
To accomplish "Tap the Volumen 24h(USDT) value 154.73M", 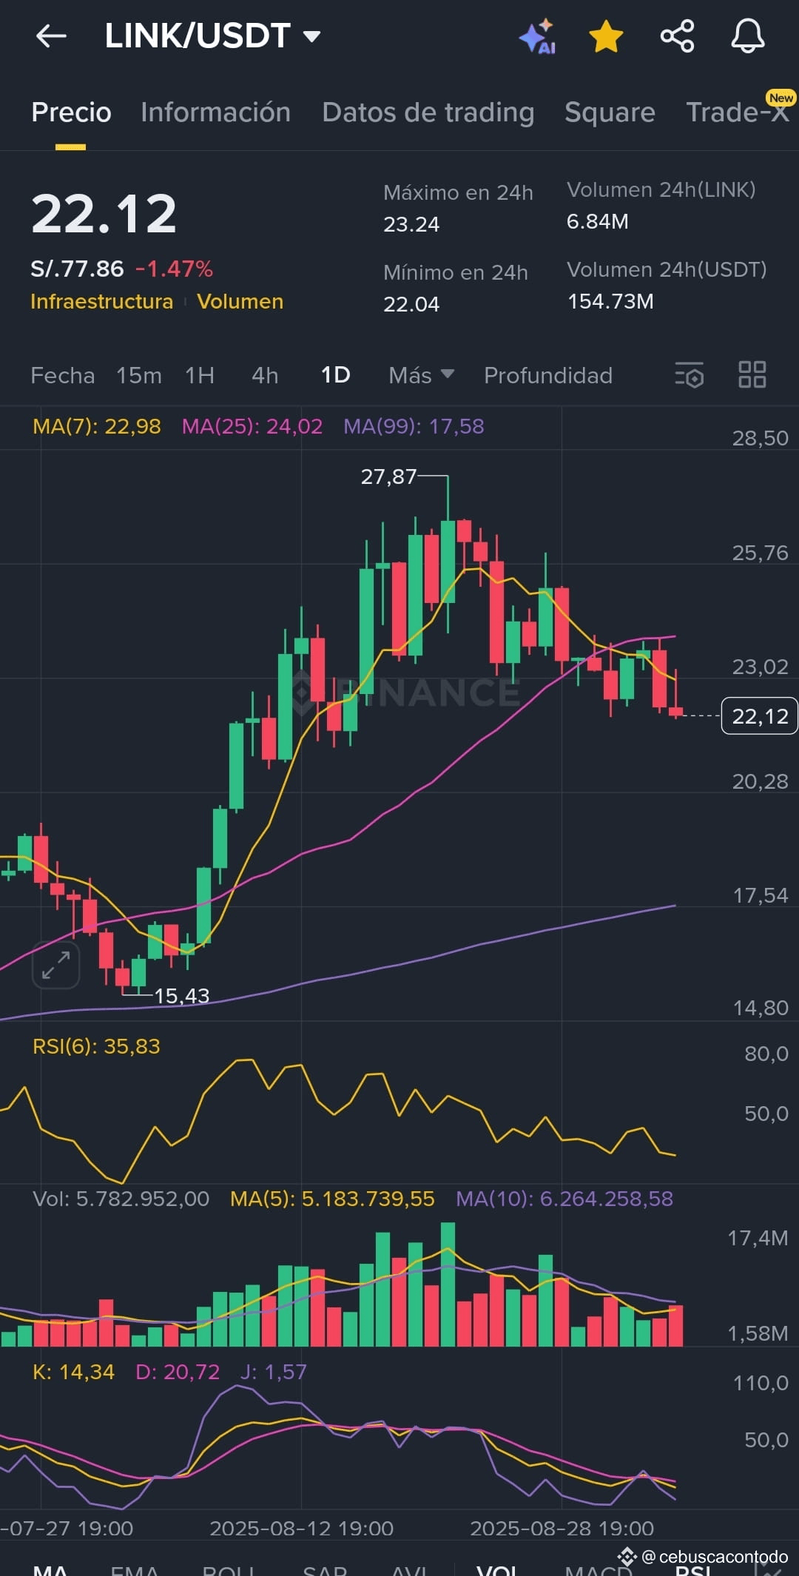I will click(610, 301).
